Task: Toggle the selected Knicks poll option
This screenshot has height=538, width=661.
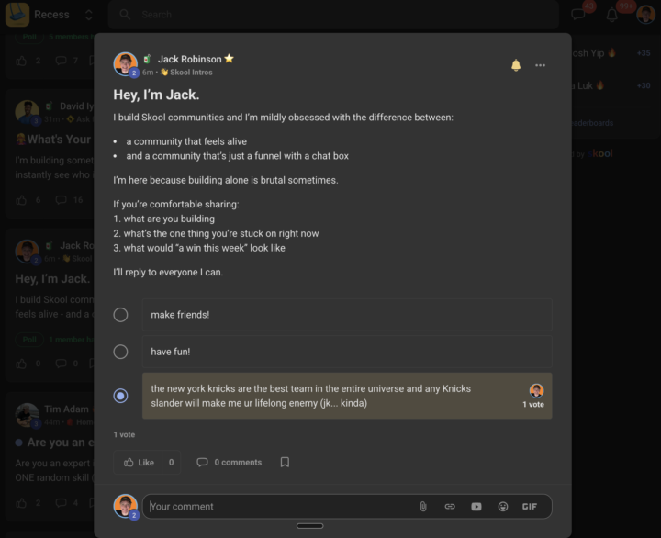Action: pos(120,396)
